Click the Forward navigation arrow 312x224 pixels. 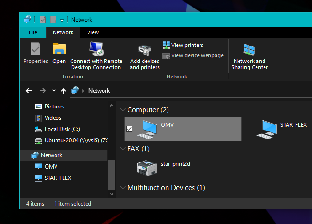point(42,91)
